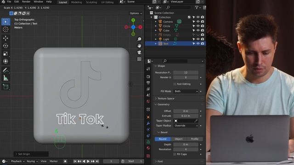Click the viewport zoom magnifier icon
The height and width of the screenshot is (165, 294).
click(x=139, y=39)
